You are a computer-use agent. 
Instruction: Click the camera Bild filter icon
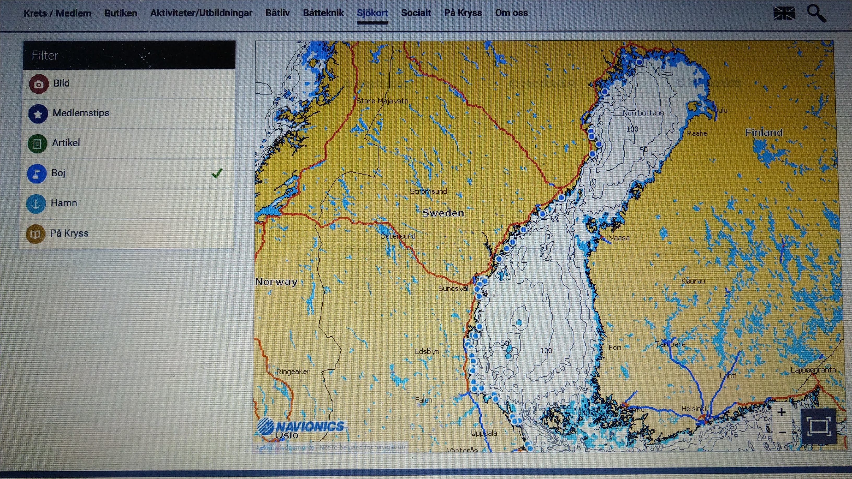(x=39, y=84)
